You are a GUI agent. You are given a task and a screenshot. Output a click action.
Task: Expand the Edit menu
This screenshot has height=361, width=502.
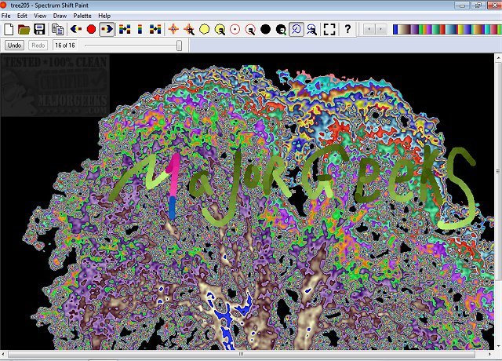coord(22,16)
